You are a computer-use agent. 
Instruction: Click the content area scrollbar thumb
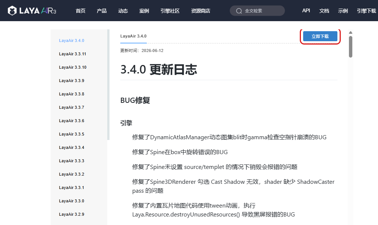click(x=350, y=47)
